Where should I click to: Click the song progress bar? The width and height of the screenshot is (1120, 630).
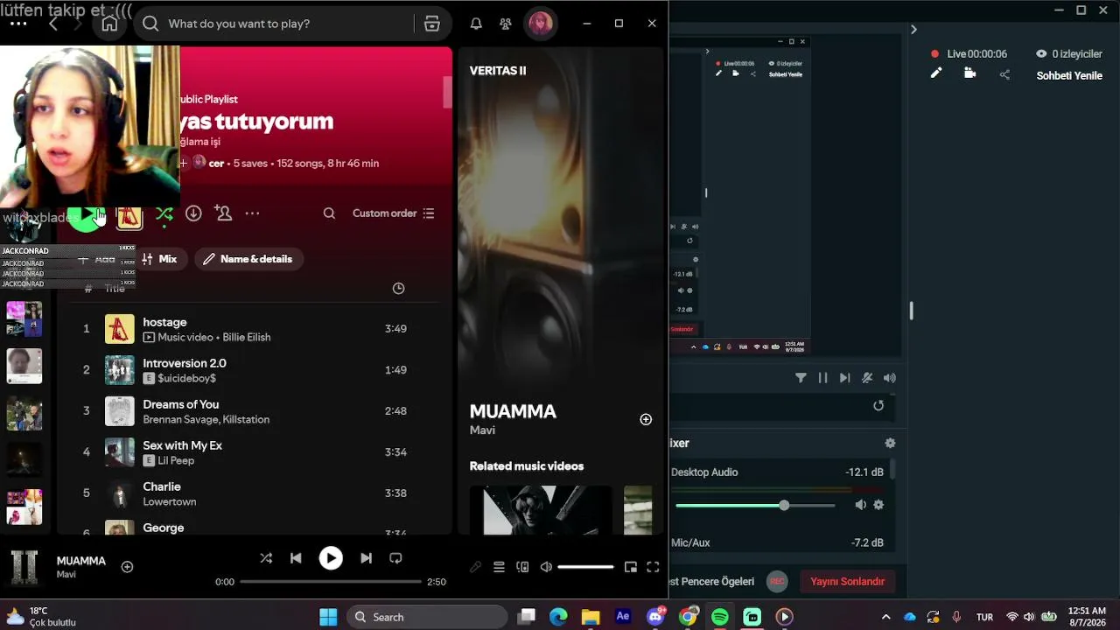tap(331, 582)
